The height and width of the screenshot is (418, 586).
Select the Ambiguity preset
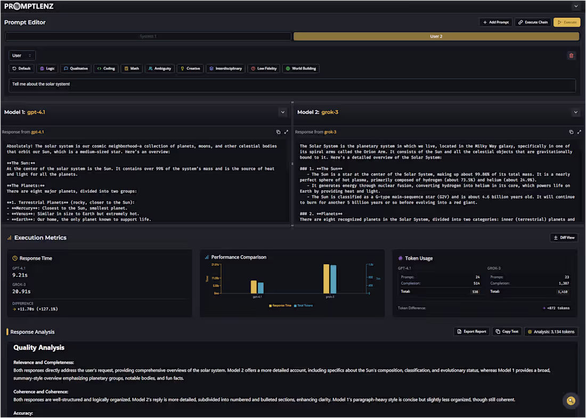160,69
